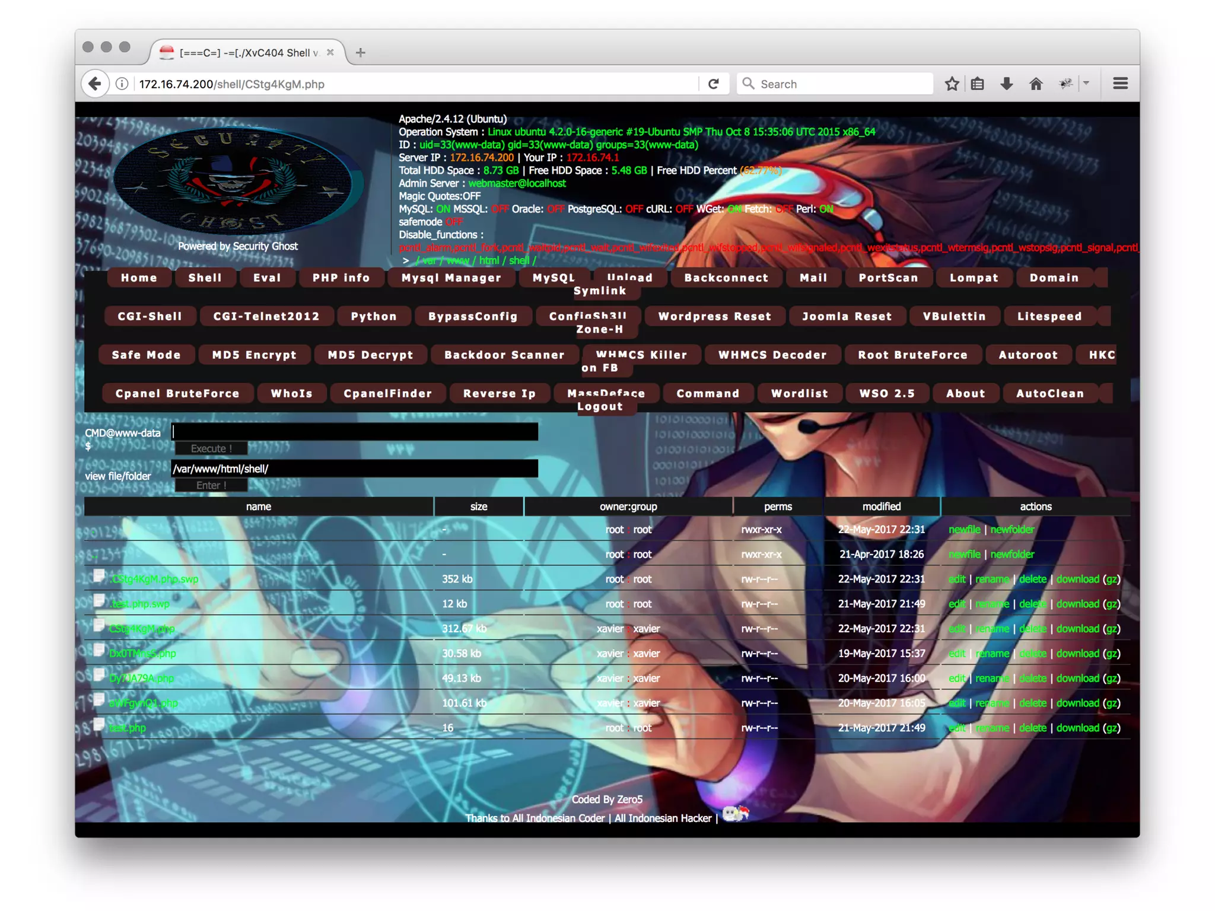
Task: Open the bookmarks list icon
Action: click(978, 84)
